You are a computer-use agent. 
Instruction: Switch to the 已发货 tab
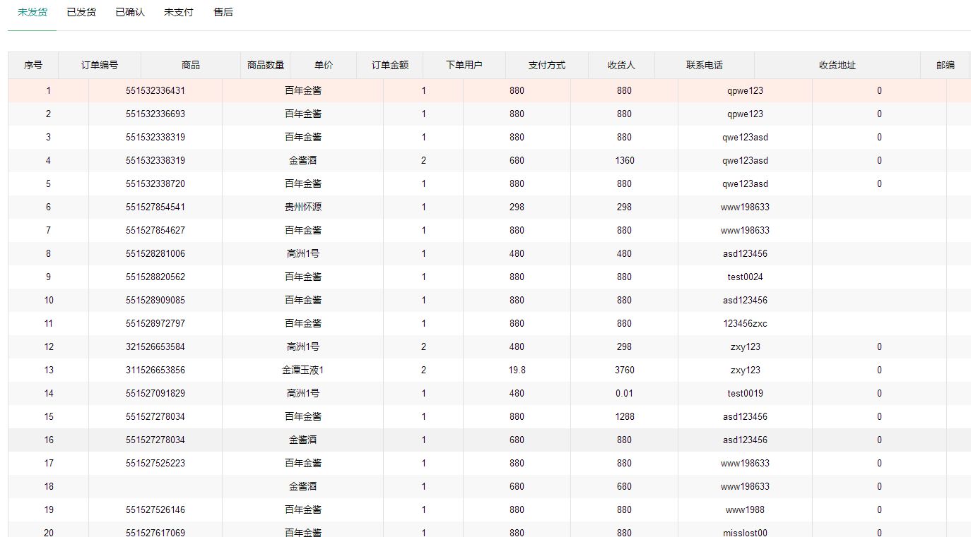click(x=81, y=13)
